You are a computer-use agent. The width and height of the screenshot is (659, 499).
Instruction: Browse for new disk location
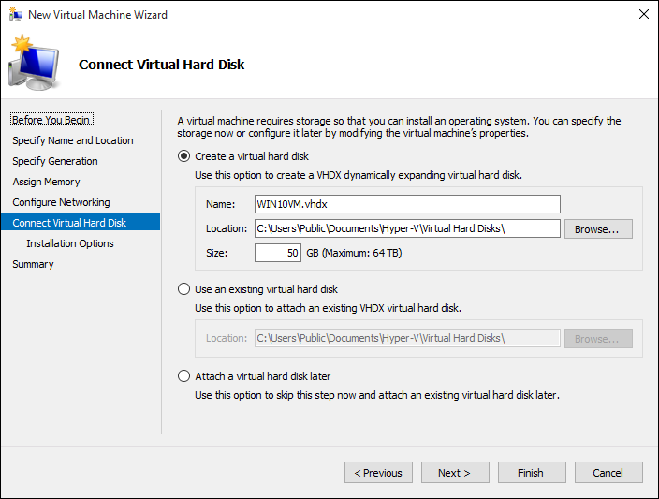(598, 229)
